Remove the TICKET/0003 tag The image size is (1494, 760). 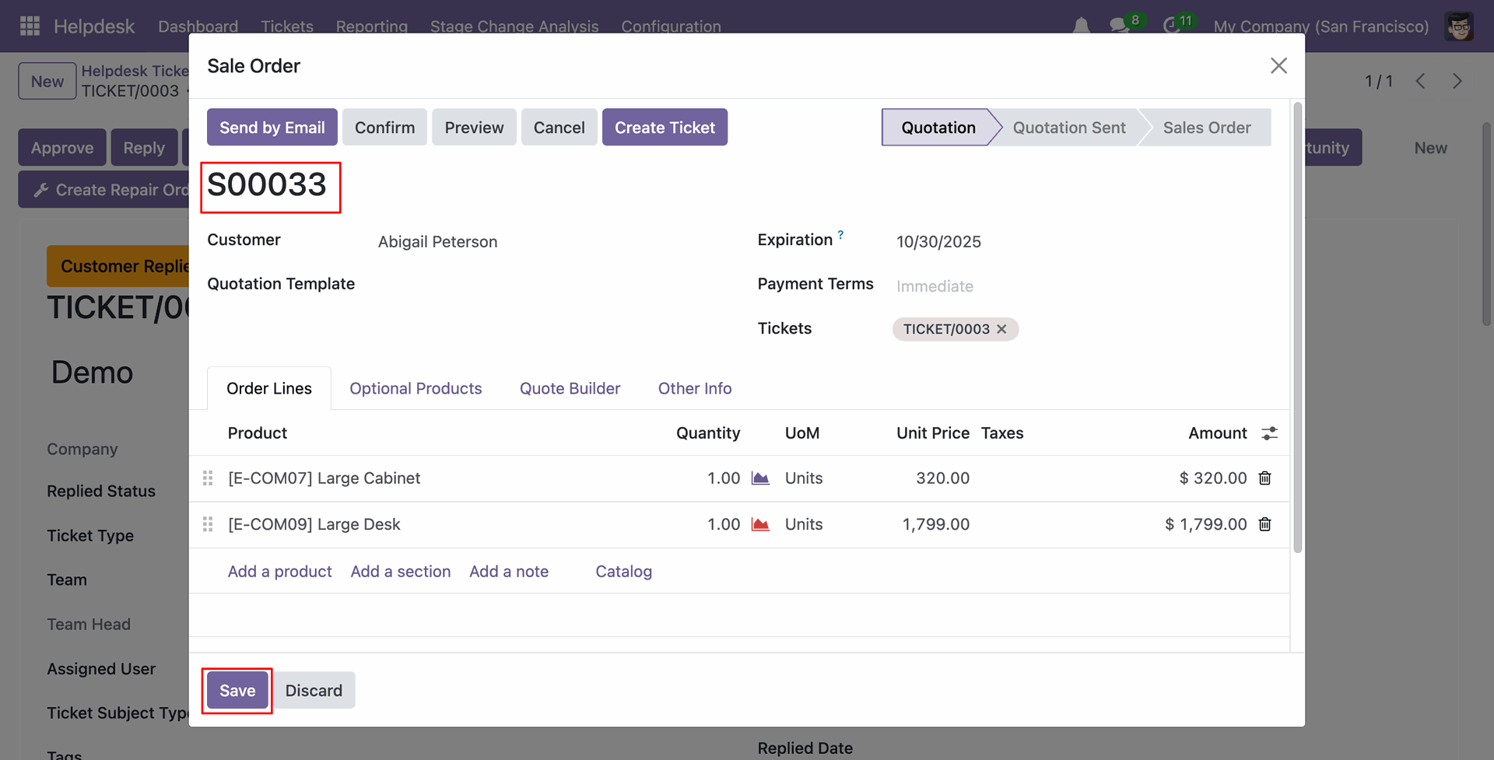tap(1002, 329)
